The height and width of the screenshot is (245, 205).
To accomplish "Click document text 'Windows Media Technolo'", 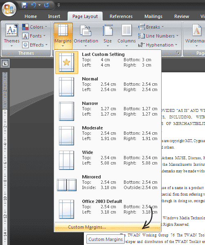I will click(184, 218).
